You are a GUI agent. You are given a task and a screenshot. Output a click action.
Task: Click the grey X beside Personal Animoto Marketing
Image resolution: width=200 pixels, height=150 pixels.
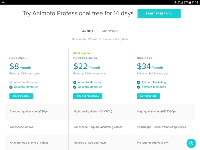point(11,82)
